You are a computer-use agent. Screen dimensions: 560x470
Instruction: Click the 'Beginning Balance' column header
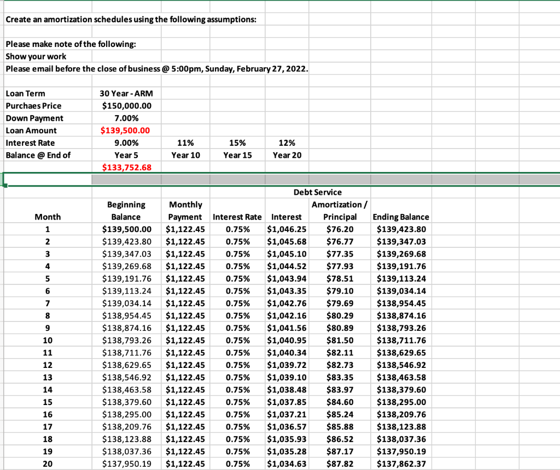point(127,211)
